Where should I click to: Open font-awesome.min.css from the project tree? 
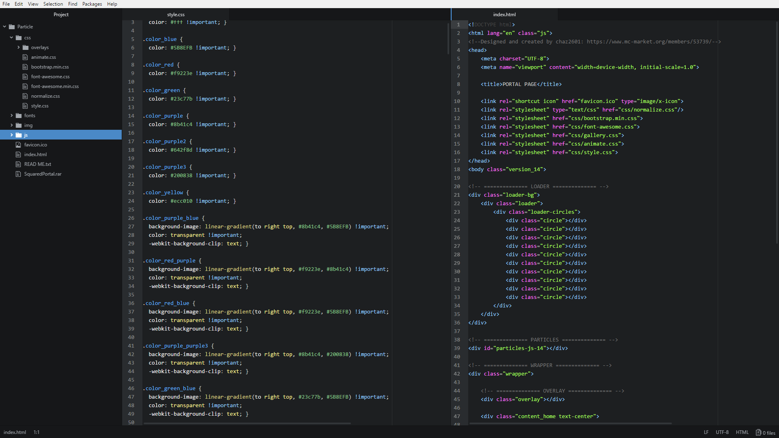point(55,86)
